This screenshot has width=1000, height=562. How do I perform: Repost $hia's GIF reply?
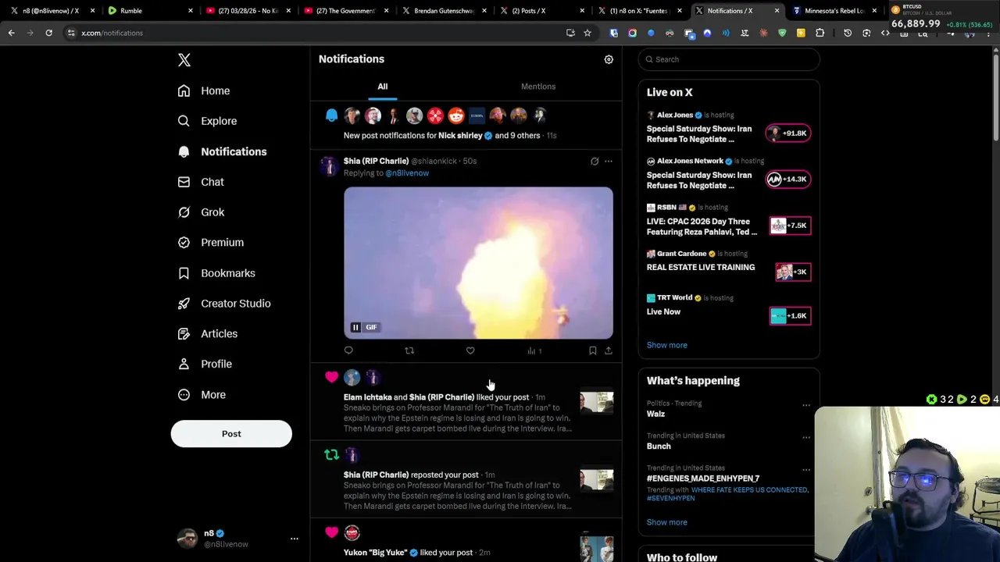click(409, 351)
